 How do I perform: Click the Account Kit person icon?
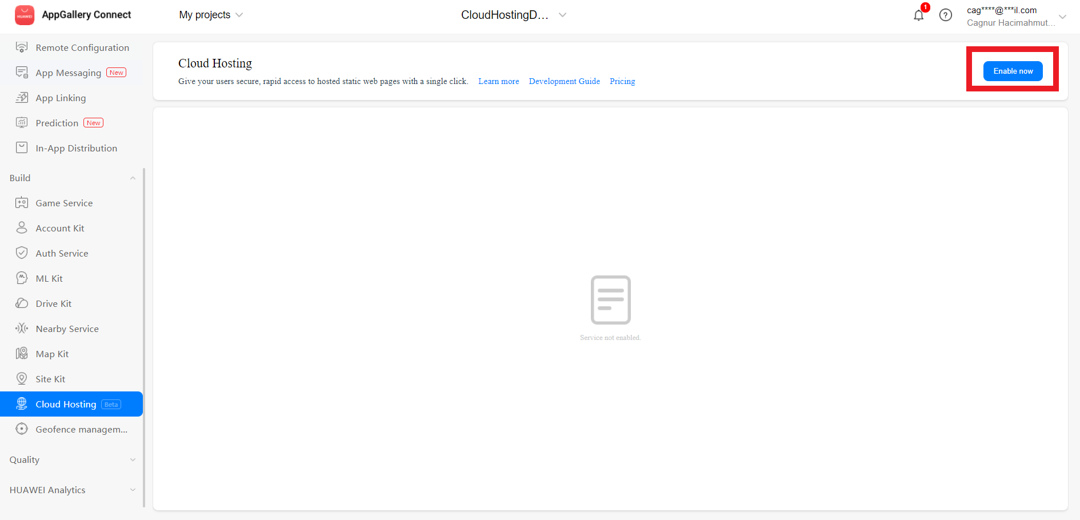[x=22, y=228]
